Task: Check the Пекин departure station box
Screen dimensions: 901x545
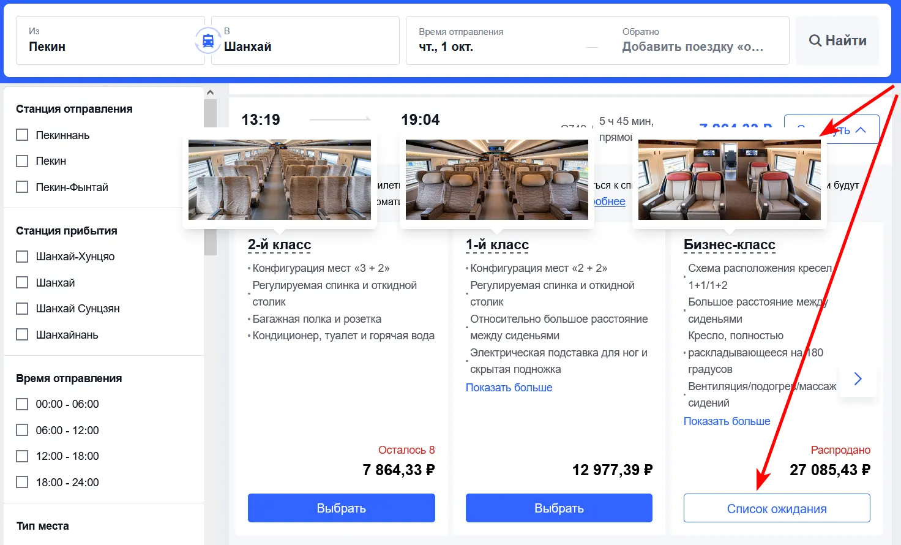Action: [22, 161]
